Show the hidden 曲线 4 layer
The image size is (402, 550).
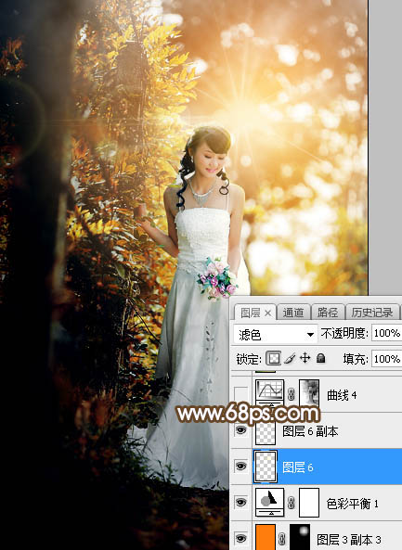click(241, 394)
